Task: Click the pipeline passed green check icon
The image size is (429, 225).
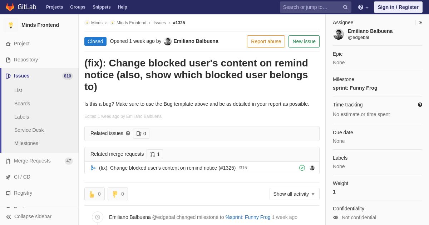Action: point(302,168)
